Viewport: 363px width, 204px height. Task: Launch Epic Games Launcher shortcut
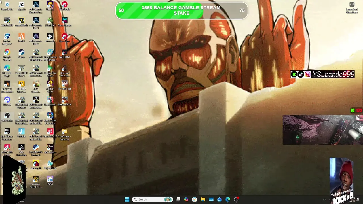coord(7,135)
